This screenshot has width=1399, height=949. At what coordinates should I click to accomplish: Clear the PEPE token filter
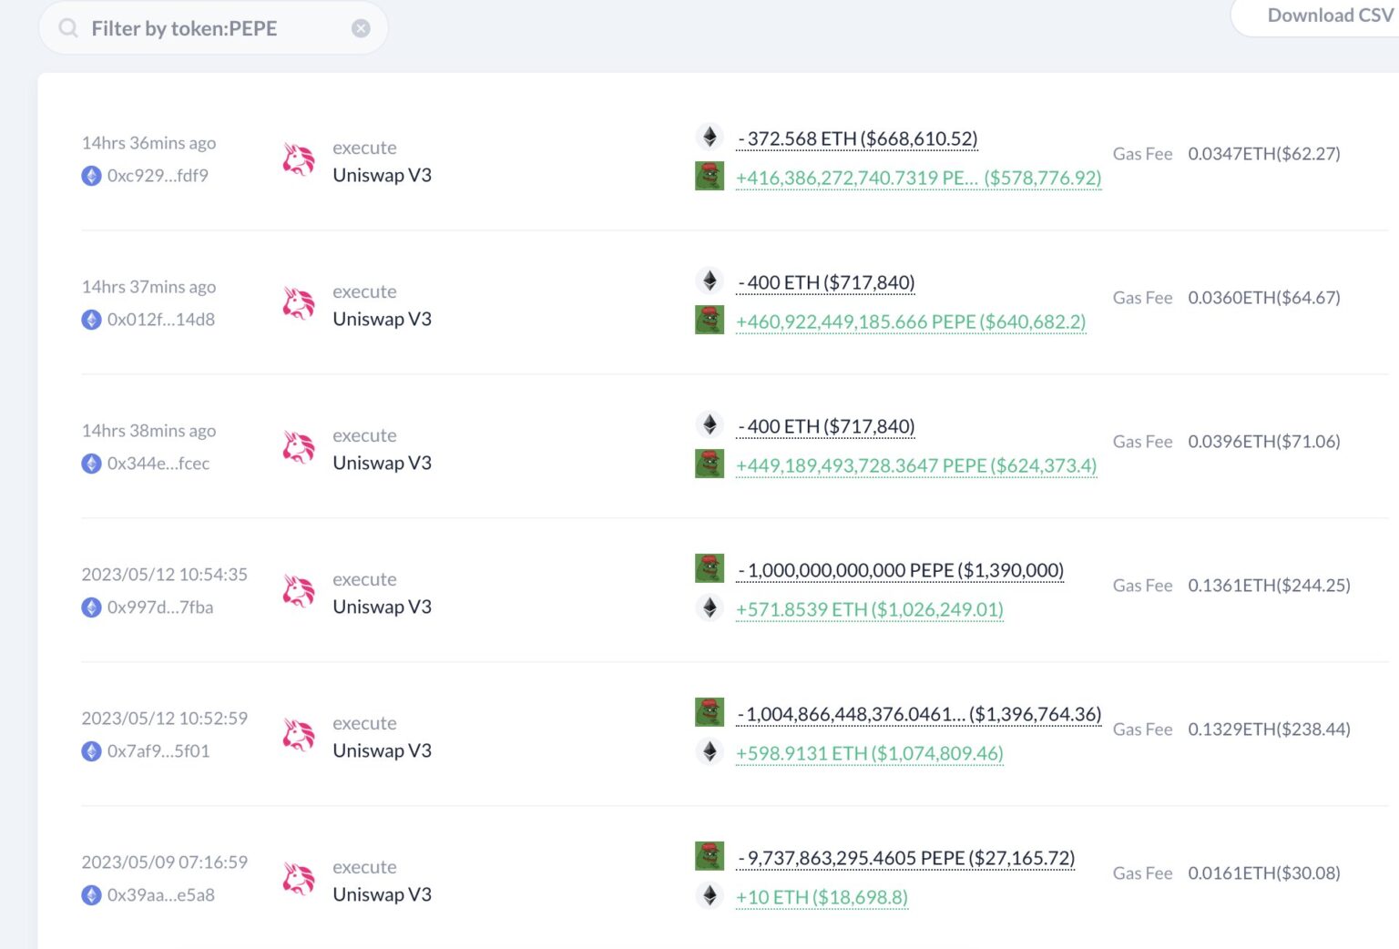tap(361, 28)
